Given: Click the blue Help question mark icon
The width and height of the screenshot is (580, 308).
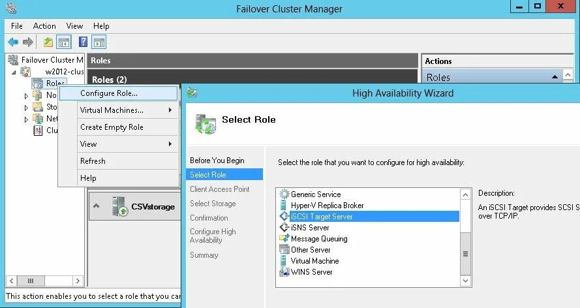Looking at the screenshot, I should [84, 42].
